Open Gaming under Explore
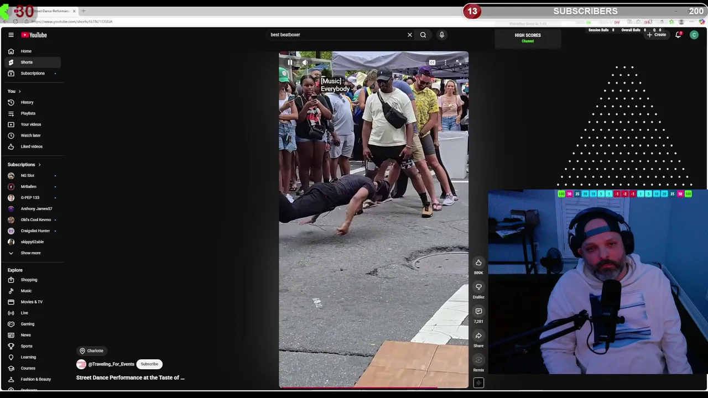 pos(32,324)
